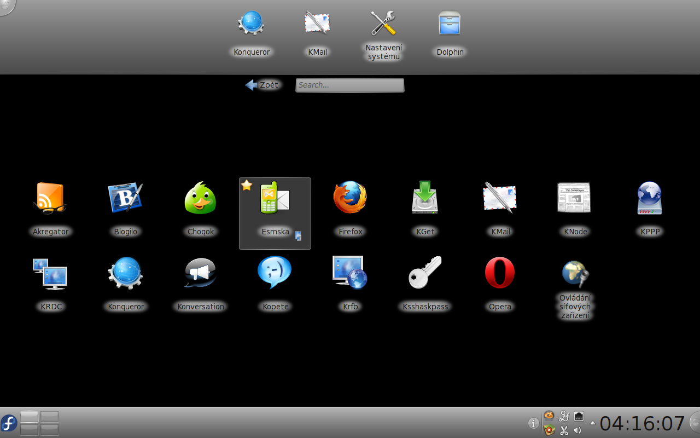Viewport: 700px width, 438px height.
Task: Open the panel toolbox at right edge
Action: click(695, 423)
